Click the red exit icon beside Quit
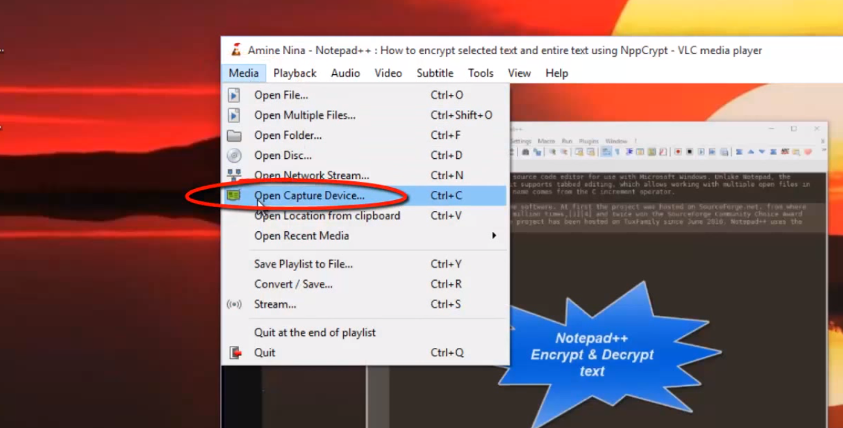The image size is (843, 428). [x=234, y=352]
